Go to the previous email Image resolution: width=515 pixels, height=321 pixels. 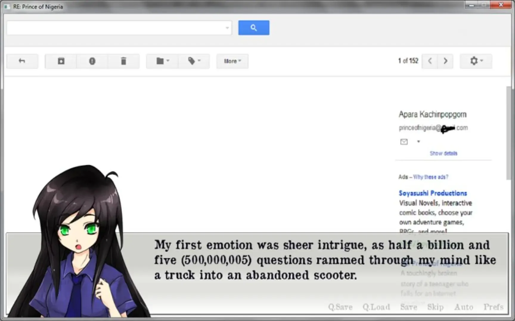click(x=429, y=61)
